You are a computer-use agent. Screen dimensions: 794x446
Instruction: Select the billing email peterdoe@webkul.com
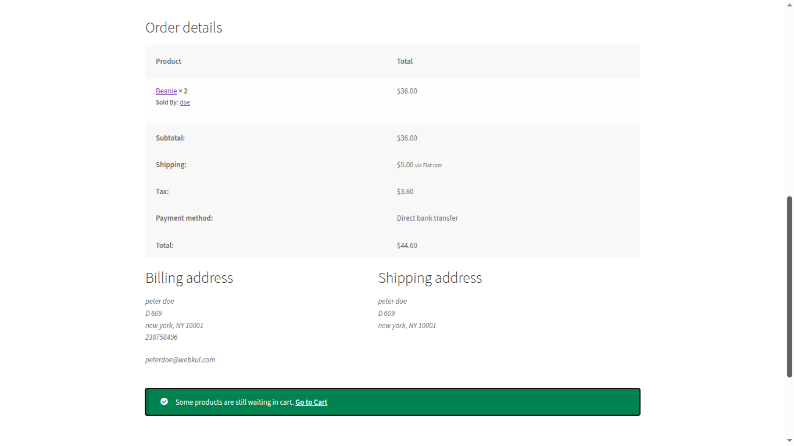point(180,359)
